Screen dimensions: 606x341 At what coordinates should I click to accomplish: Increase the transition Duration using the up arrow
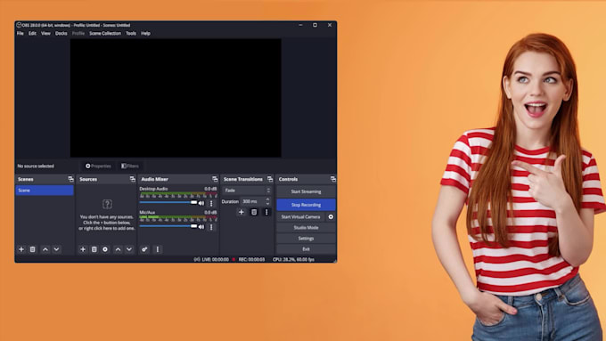268,199
